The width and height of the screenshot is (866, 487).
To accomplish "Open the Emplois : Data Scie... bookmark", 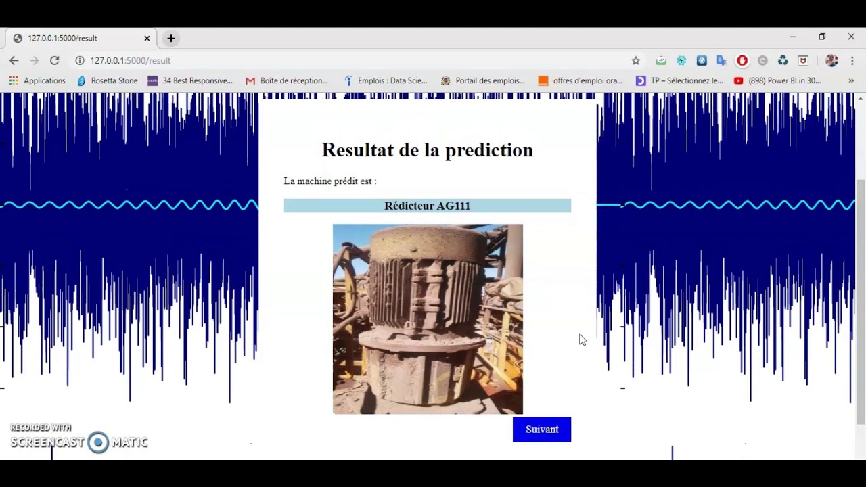I will [386, 80].
